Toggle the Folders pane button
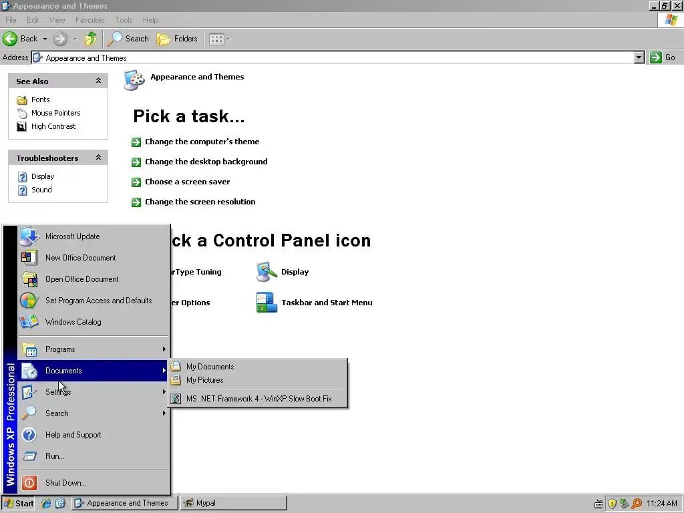Viewport: 684px width, 513px height. [x=176, y=39]
